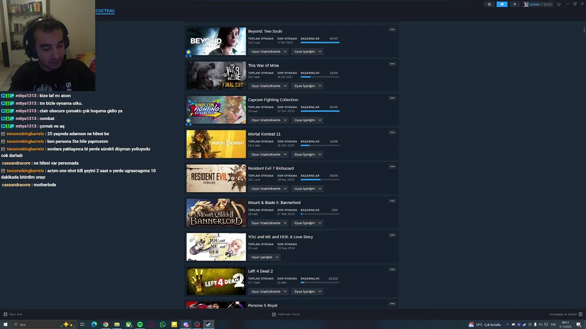Image resolution: width=586 pixels, height=329 pixels.
Task: Launch Google Chrome from the taskbar
Action: click(106, 324)
